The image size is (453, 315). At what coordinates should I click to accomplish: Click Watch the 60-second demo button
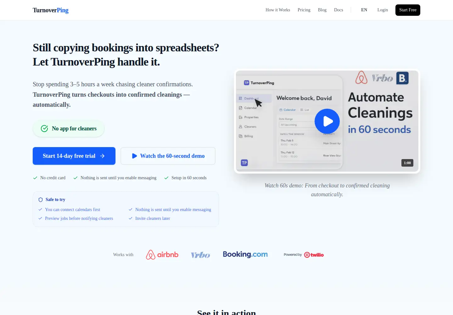tap(168, 156)
